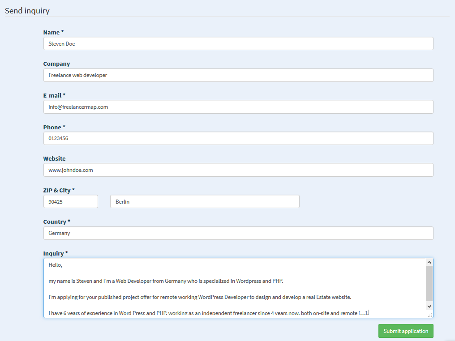Click the Inquiry scrollbar down arrow
Image resolution: width=455 pixels, height=341 pixels.
pos(429,306)
